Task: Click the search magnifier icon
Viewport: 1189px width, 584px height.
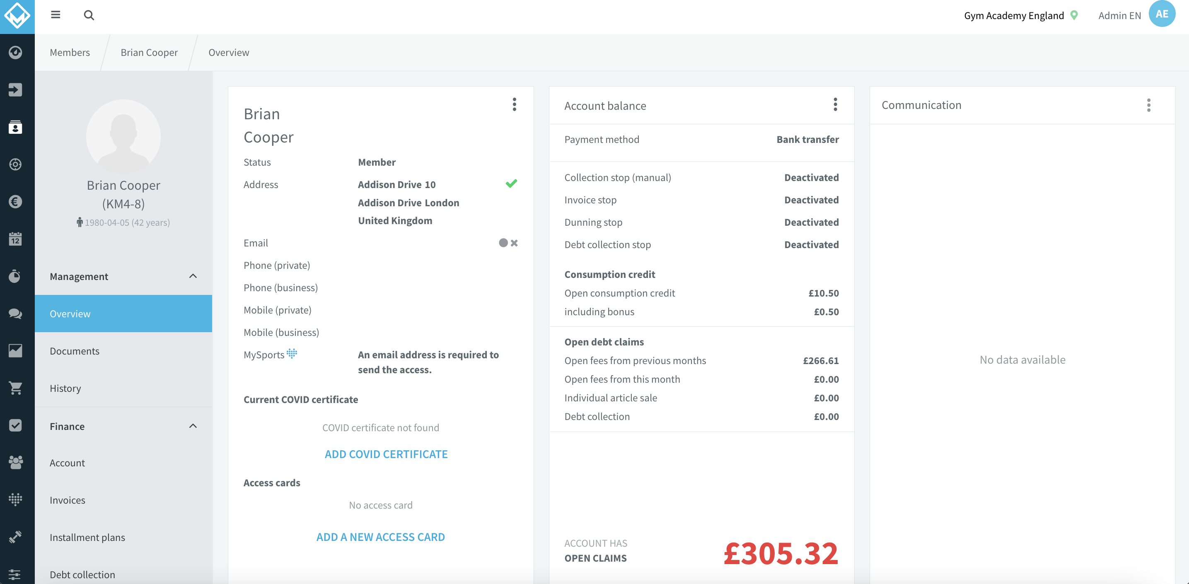Action: 89,15
